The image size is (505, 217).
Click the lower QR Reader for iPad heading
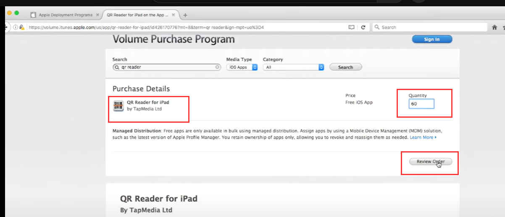tap(159, 199)
